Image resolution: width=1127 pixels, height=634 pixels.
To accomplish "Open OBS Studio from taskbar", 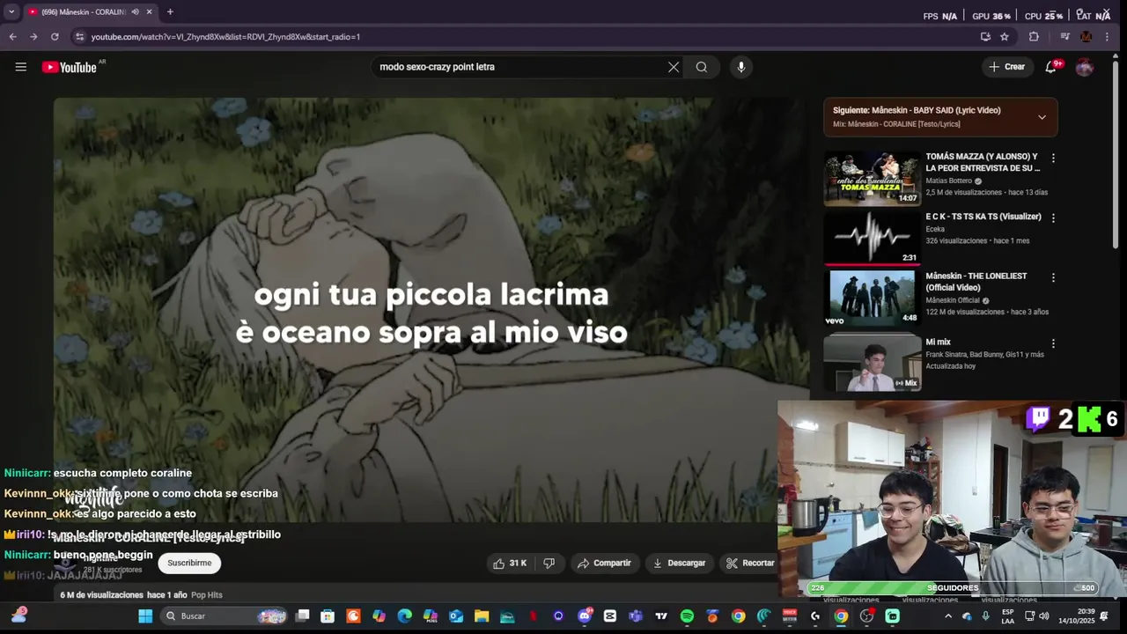I will pyautogui.click(x=866, y=616).
